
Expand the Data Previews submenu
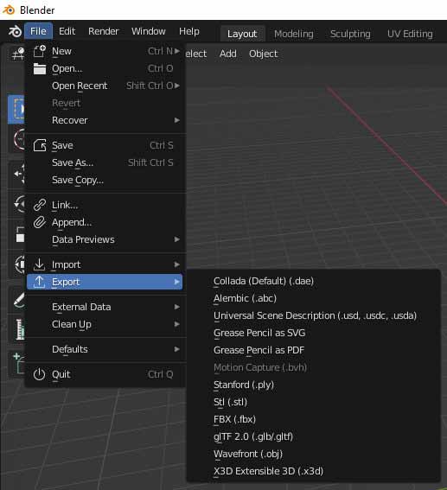coord(105,239)
